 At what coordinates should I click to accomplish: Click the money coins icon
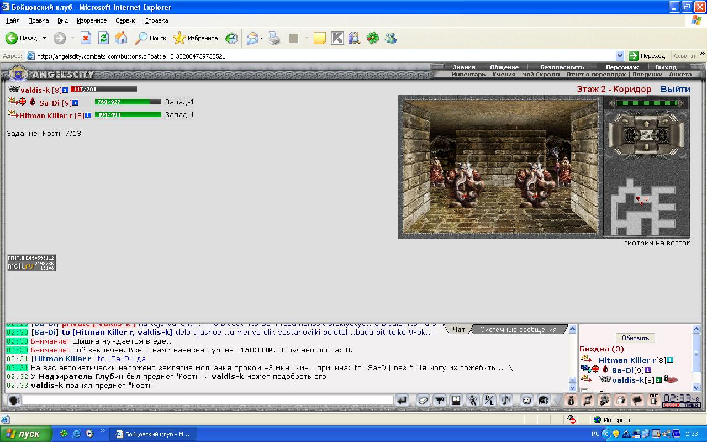click(x=604, y=401)
